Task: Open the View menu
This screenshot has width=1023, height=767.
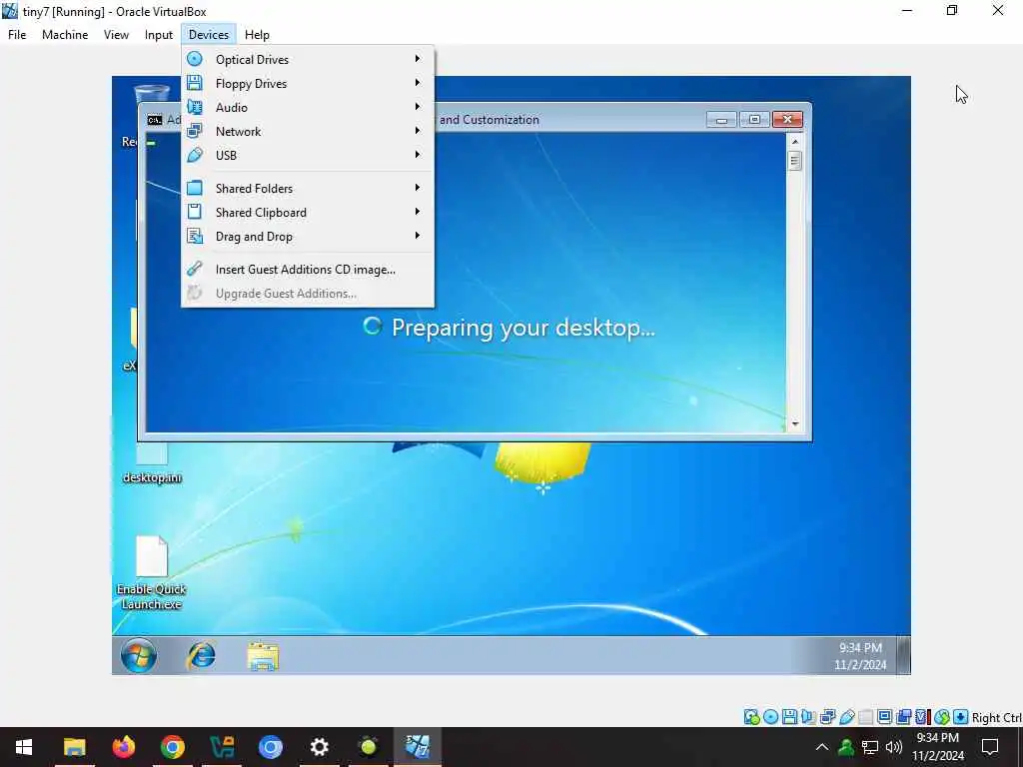Action: (x=116, y=35)
